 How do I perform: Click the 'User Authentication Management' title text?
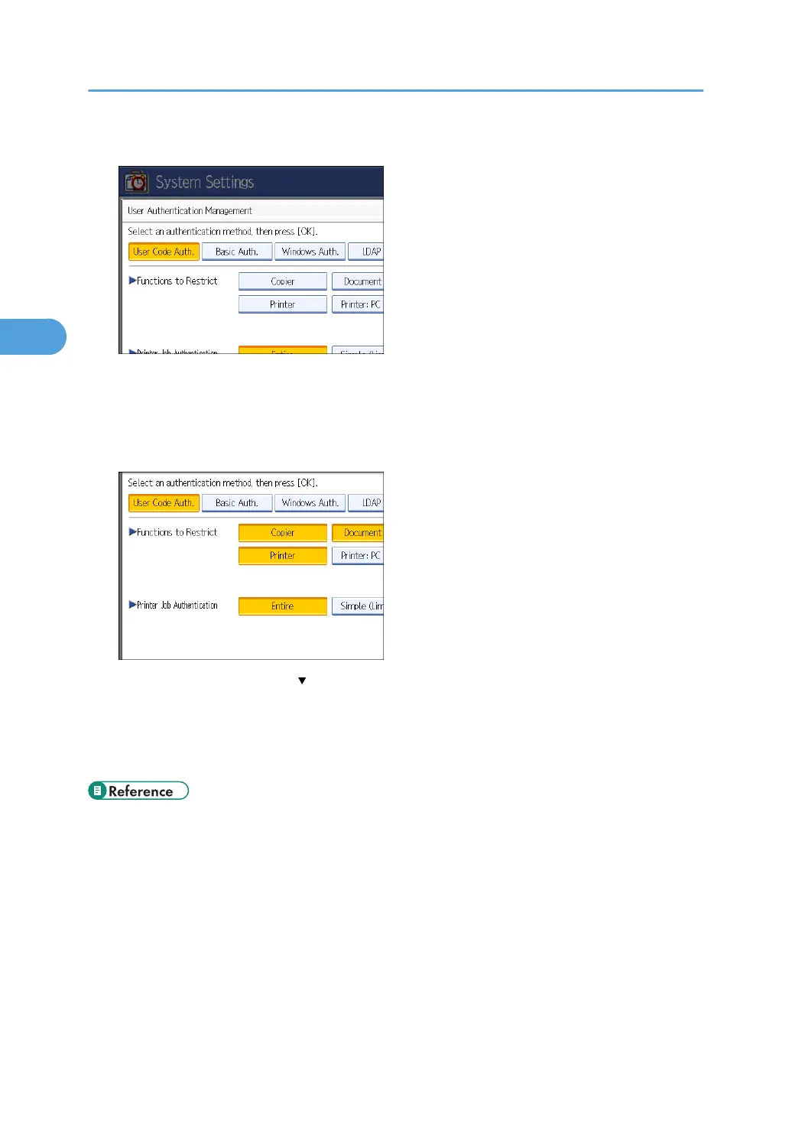[190, 211]
